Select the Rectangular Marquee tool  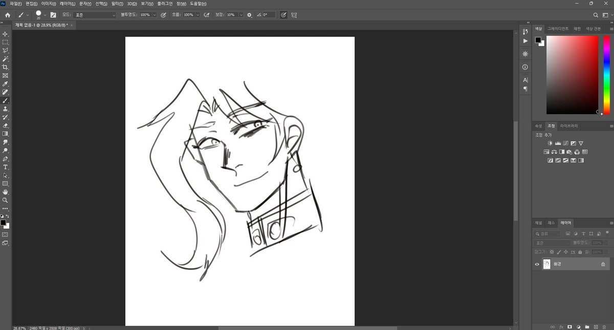[5, 42]
